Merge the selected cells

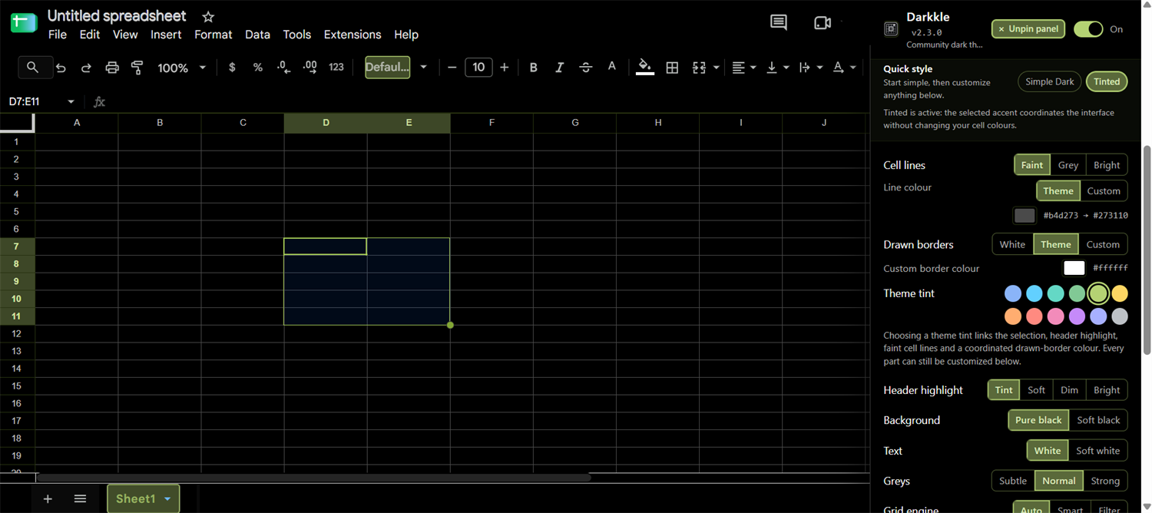[x=699, y=68]
